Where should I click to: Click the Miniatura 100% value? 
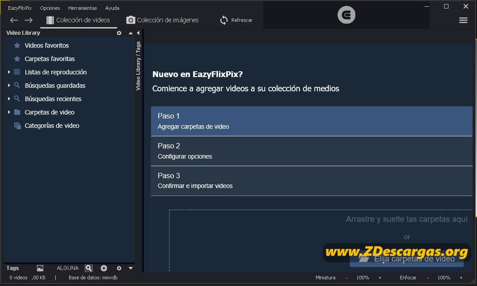point(362,278)
